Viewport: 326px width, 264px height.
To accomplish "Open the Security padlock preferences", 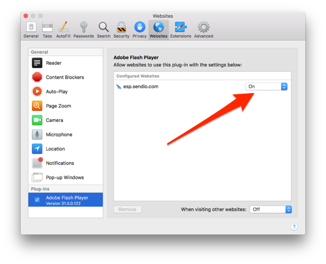I will [x=121, y=30].
